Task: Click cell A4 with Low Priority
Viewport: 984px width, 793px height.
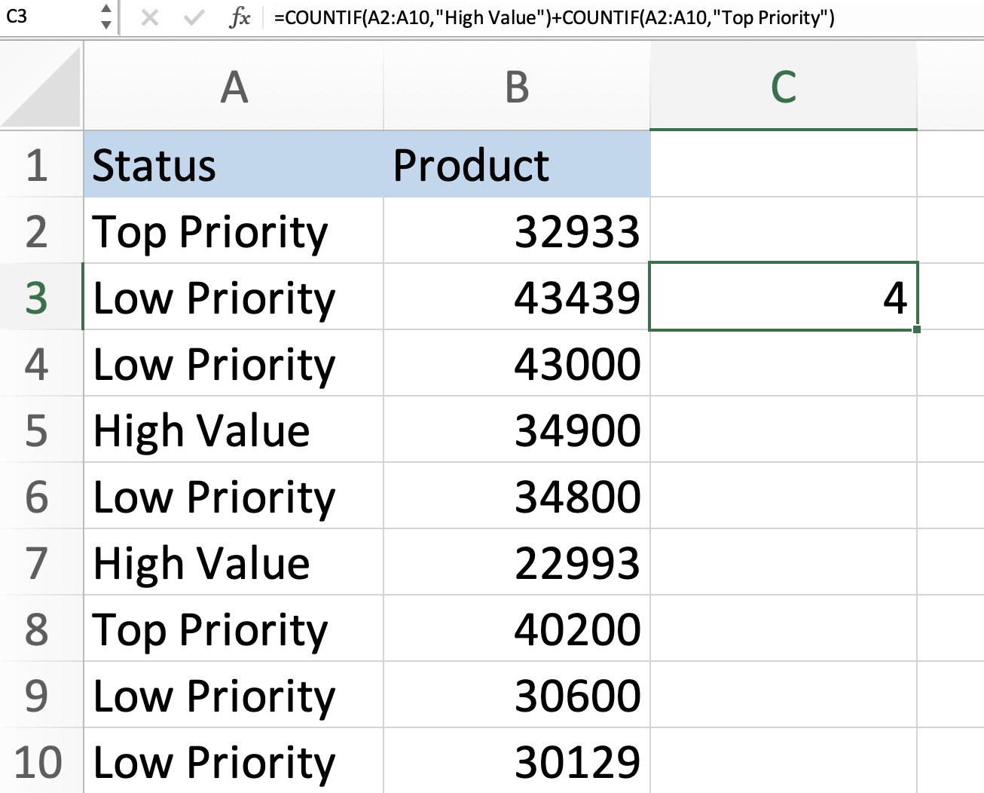Action: pos(234,363)
